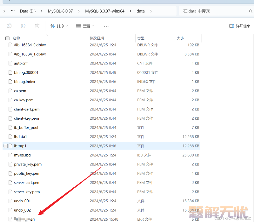Sort by the Type (类型) column header
The image size is (254, 222).
(x=141, y=38)
